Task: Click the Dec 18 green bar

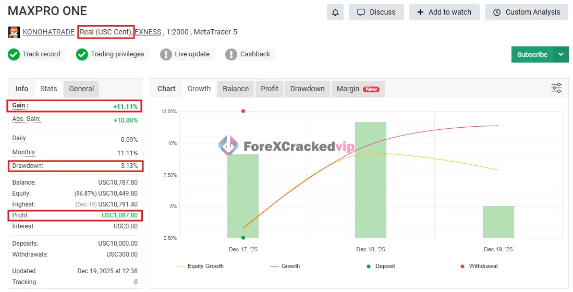Action: click(x=371, y=180)
